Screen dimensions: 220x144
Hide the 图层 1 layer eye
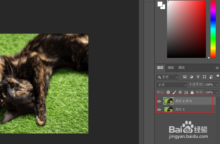pos(159,110)
